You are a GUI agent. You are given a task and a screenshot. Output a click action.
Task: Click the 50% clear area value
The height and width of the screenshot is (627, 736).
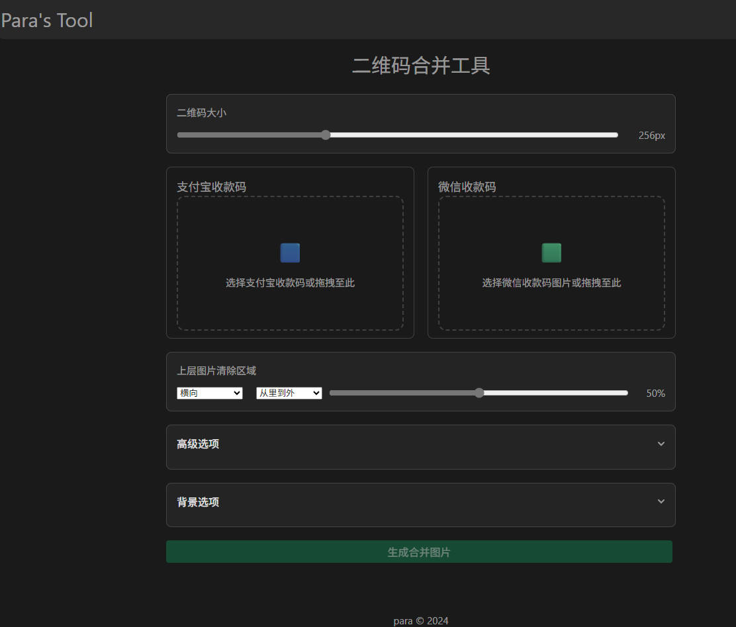[656, 394]
